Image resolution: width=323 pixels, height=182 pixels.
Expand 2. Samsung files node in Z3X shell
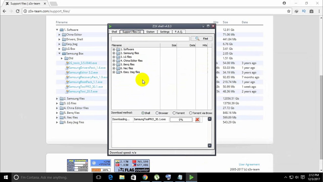(114, 53)
